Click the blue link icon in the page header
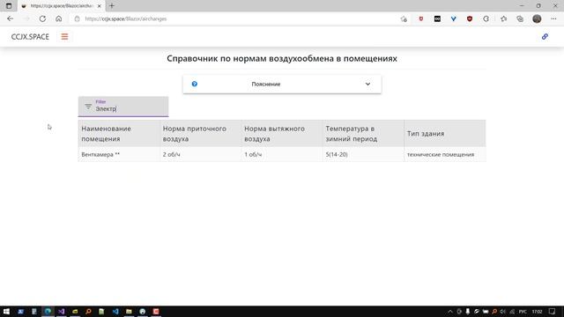 click(x=545, y=37)
